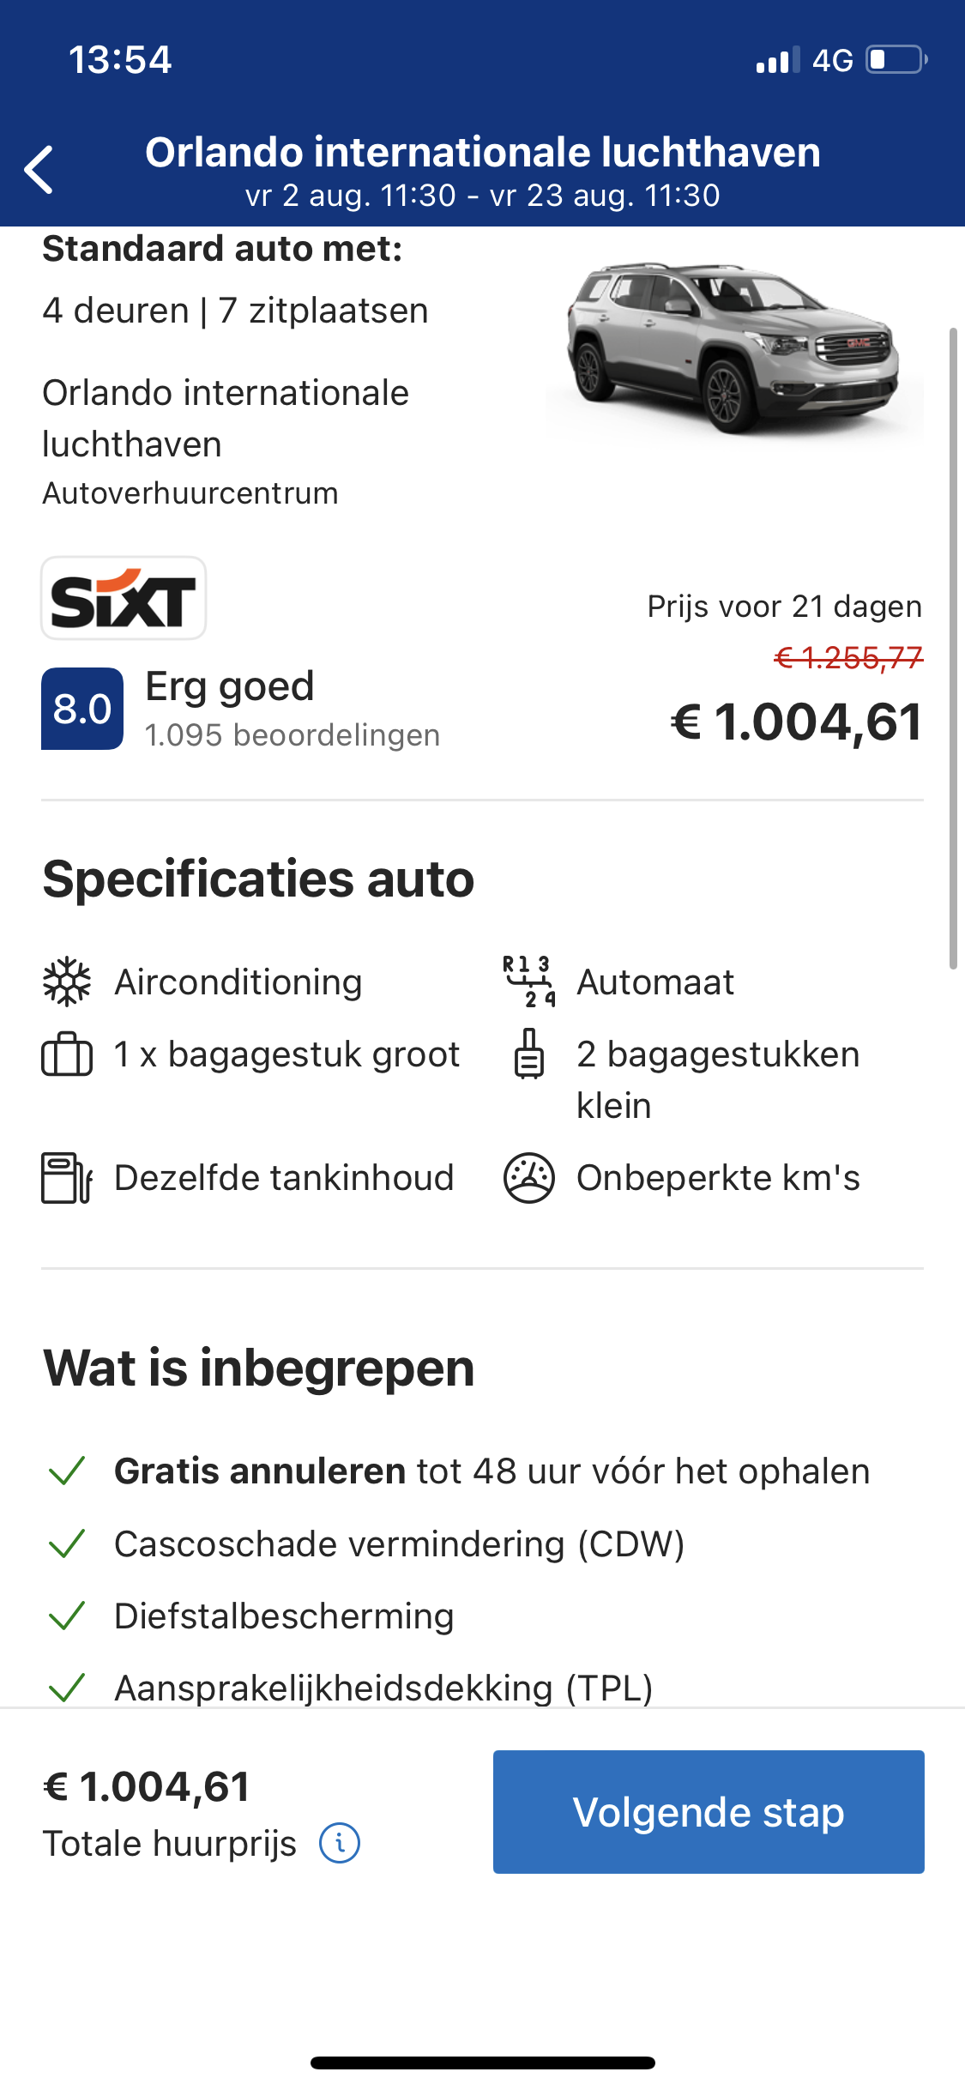Tap the page scrollbar on right edge
Screen dimensions: 965x2090
(x=952, y=648)
